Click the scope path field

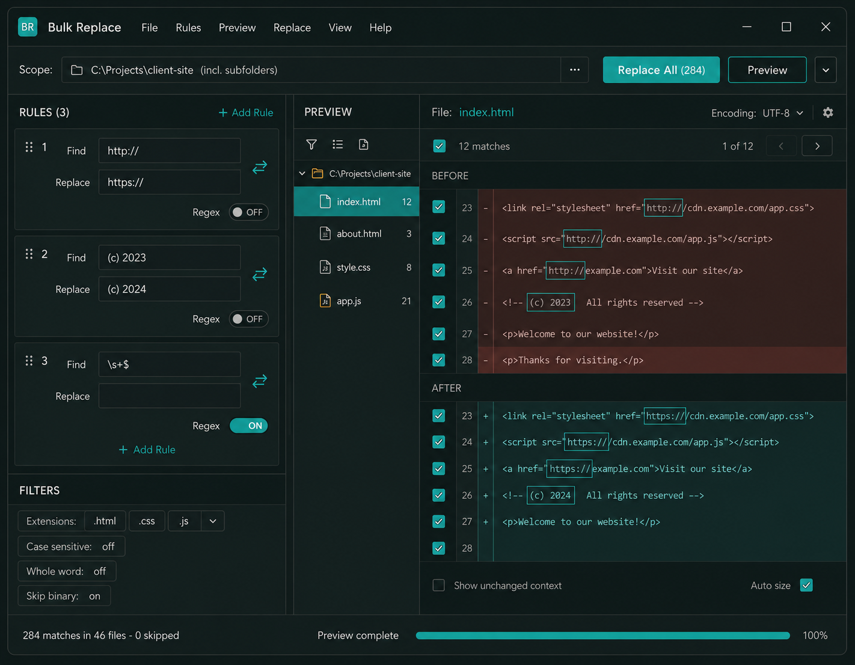pos(311,70)
